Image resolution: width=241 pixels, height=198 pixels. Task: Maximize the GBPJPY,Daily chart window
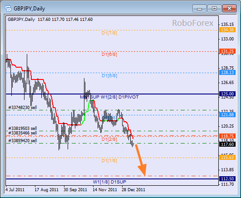(214, 9)
